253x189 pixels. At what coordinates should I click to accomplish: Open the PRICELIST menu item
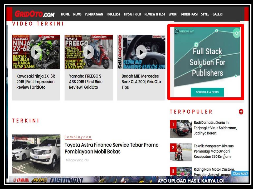click(113, 14)
